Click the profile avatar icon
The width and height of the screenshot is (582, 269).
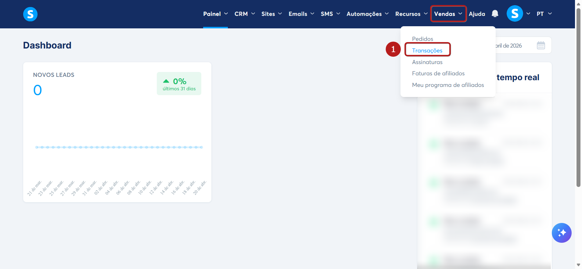point(515,14)
